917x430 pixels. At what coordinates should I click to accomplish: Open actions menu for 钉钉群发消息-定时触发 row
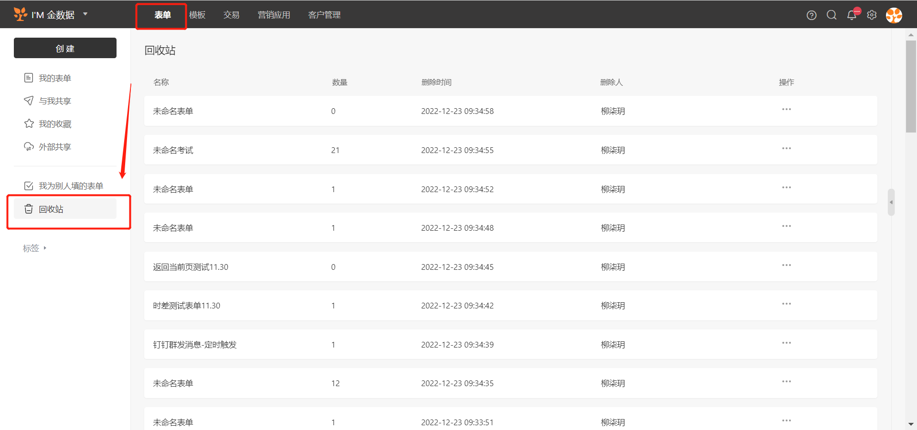tap(786, 343)
